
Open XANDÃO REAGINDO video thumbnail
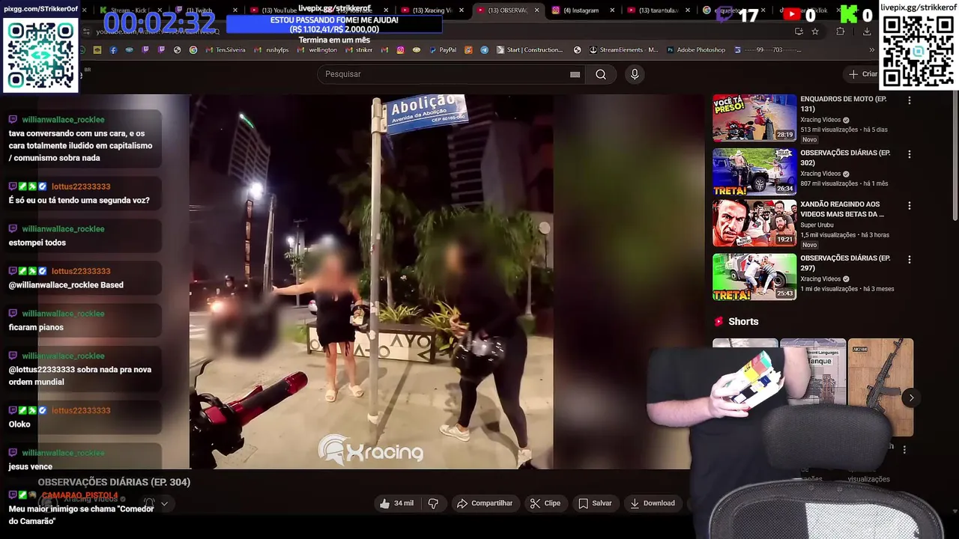[754, 223]
